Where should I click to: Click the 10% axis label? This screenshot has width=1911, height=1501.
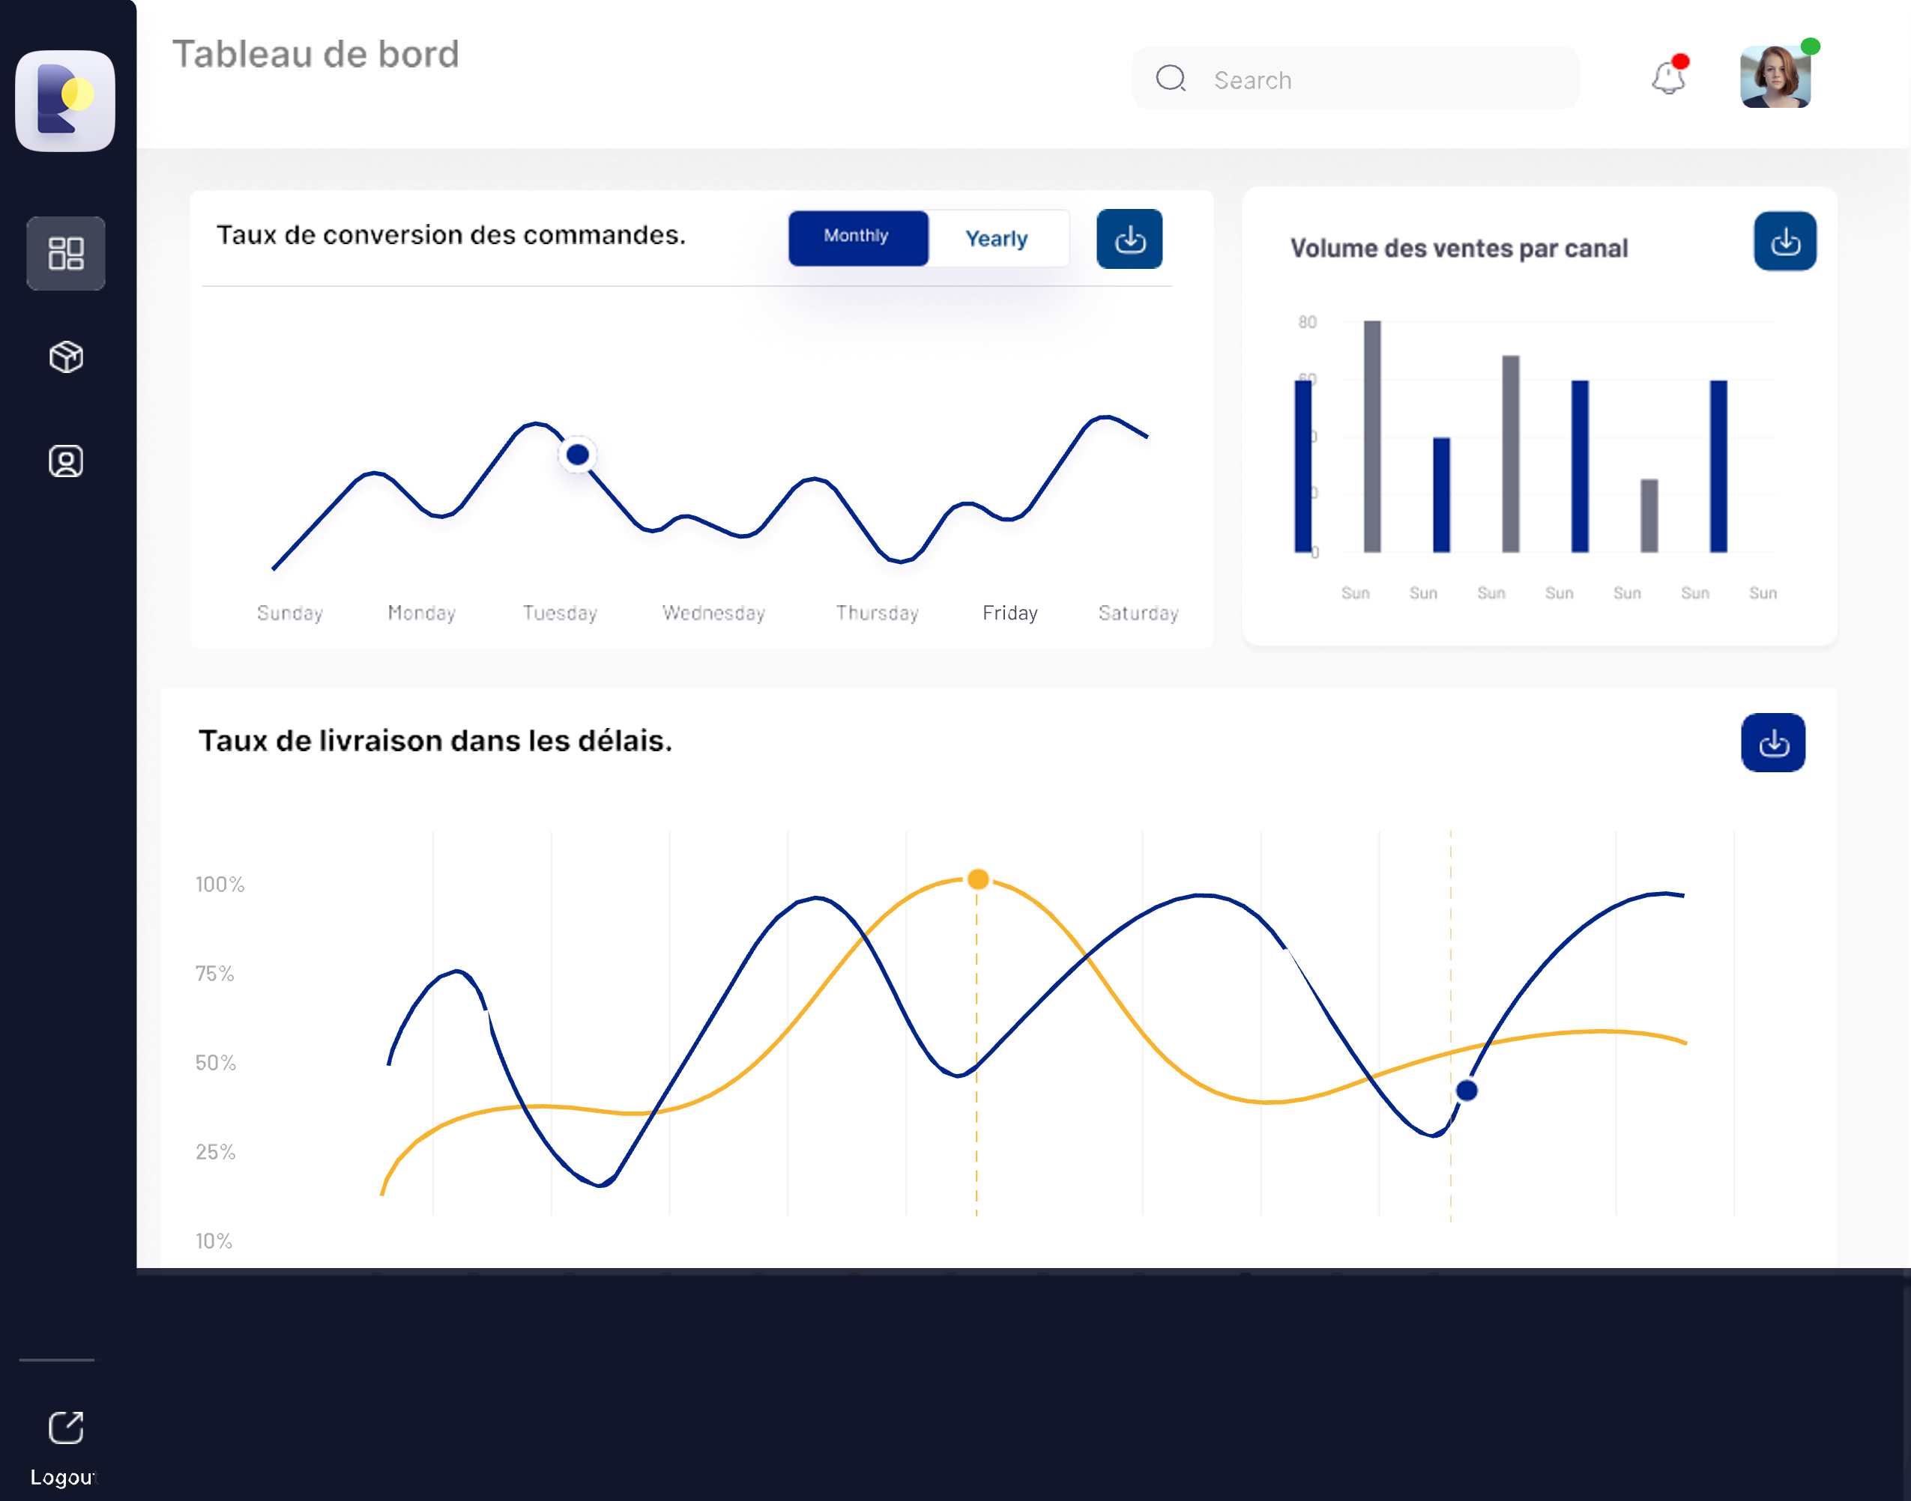(x=214, y=1241)
